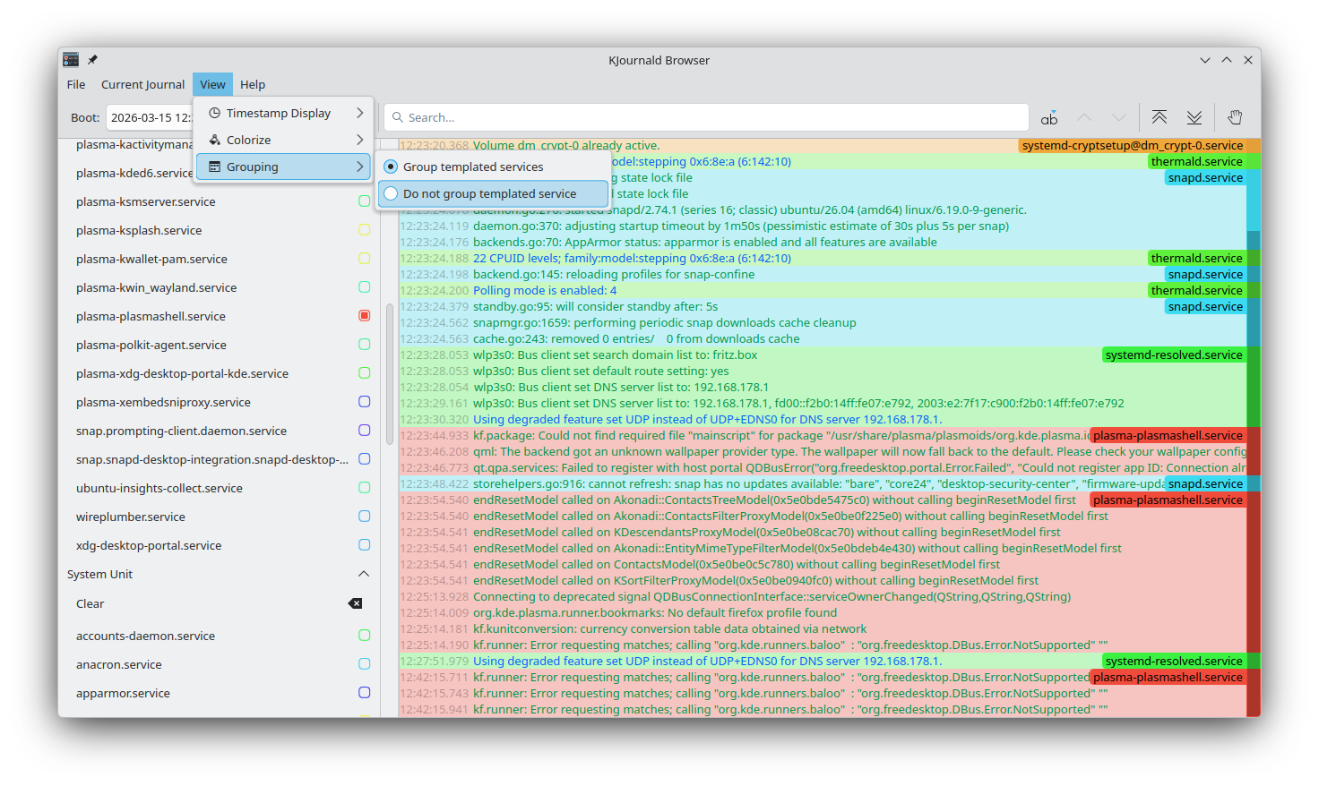Image resolution: width=1319 pixels, height=786 pixels.
Task: Toggle the plasma-plasmashell.service checkbox
Action: [364, 316]
